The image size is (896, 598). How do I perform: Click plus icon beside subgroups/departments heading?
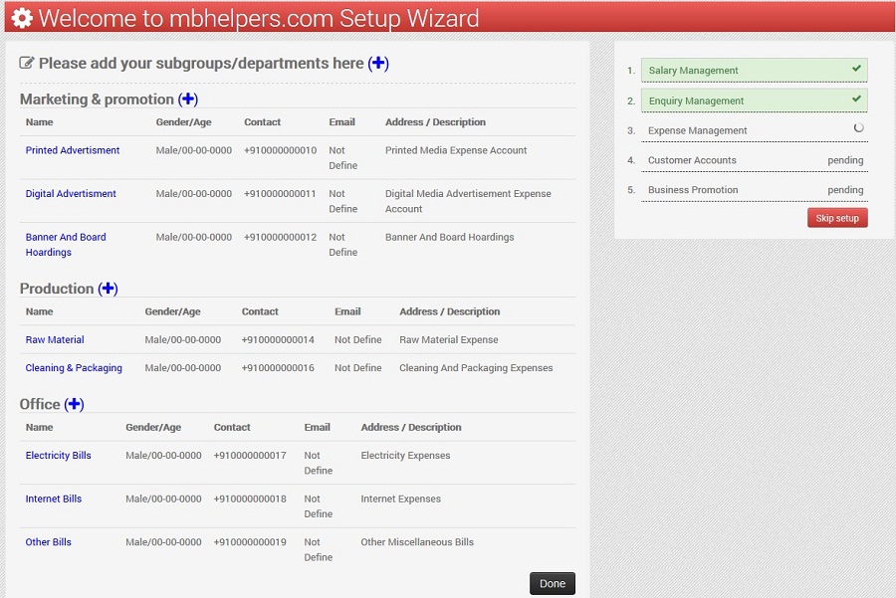[378, 64]
